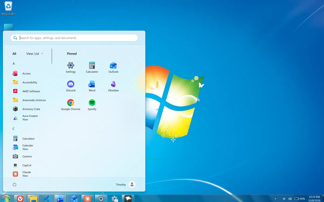Show hidden tray icons arrow
The width and height of the screenshot is (324, 202).
coord(276,199)
